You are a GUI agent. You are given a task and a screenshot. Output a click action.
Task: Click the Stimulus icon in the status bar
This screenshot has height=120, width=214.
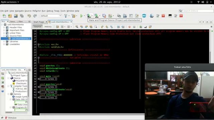click(6, 118)
